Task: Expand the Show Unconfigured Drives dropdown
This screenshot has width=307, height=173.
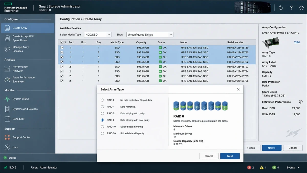Action: click(x=150, y=35)
